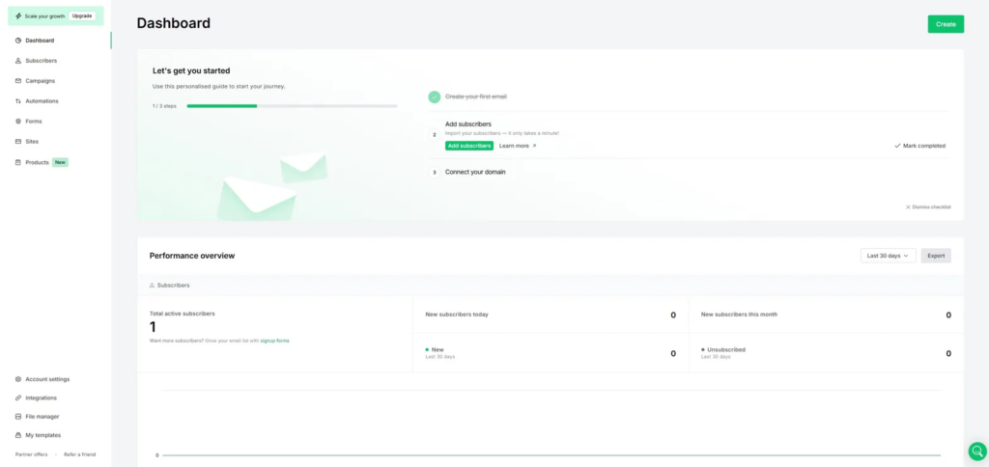Follow the signup forms link
The height and width of the screenshot is (467, 989).
tap(275, 341)
